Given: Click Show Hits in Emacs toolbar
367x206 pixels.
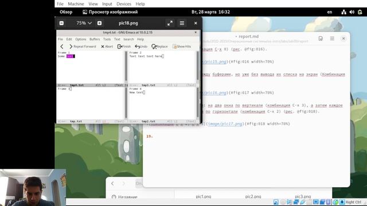Looking at the screenshot, I should (x=182, y=46).
